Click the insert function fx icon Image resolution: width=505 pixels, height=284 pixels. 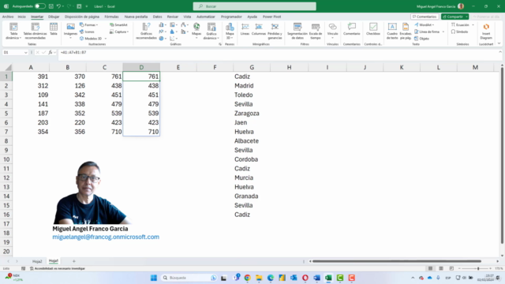(50, 52)
